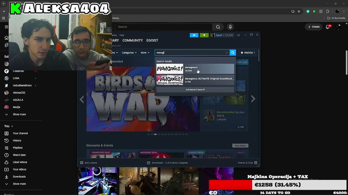Click Steam store page vertical scrollbar
The width and height of the screenshot is (348, 195).
point(258,56)
